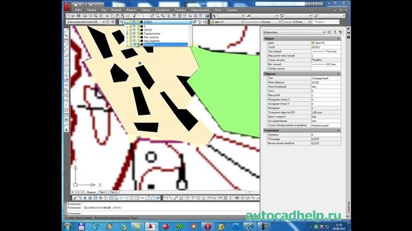Open the lineweight dropdown showing 0.15 мм

[297, 22]
